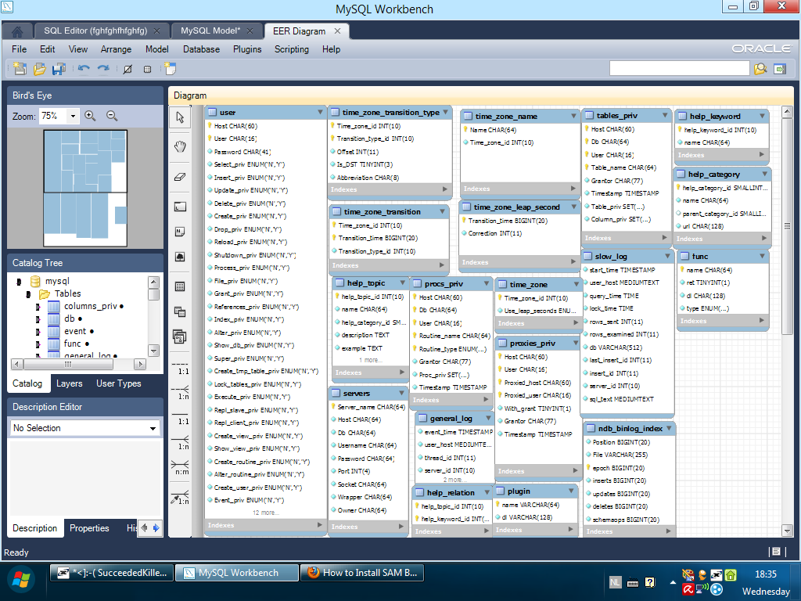Click the Open Model folder icon
This screenshot has height=601, width=801.
[x=39, y=69]
